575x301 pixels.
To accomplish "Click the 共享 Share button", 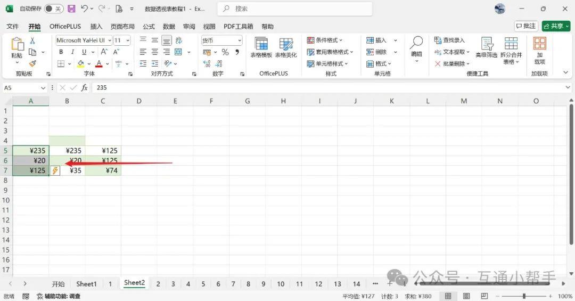I will (x=556, y=26).
